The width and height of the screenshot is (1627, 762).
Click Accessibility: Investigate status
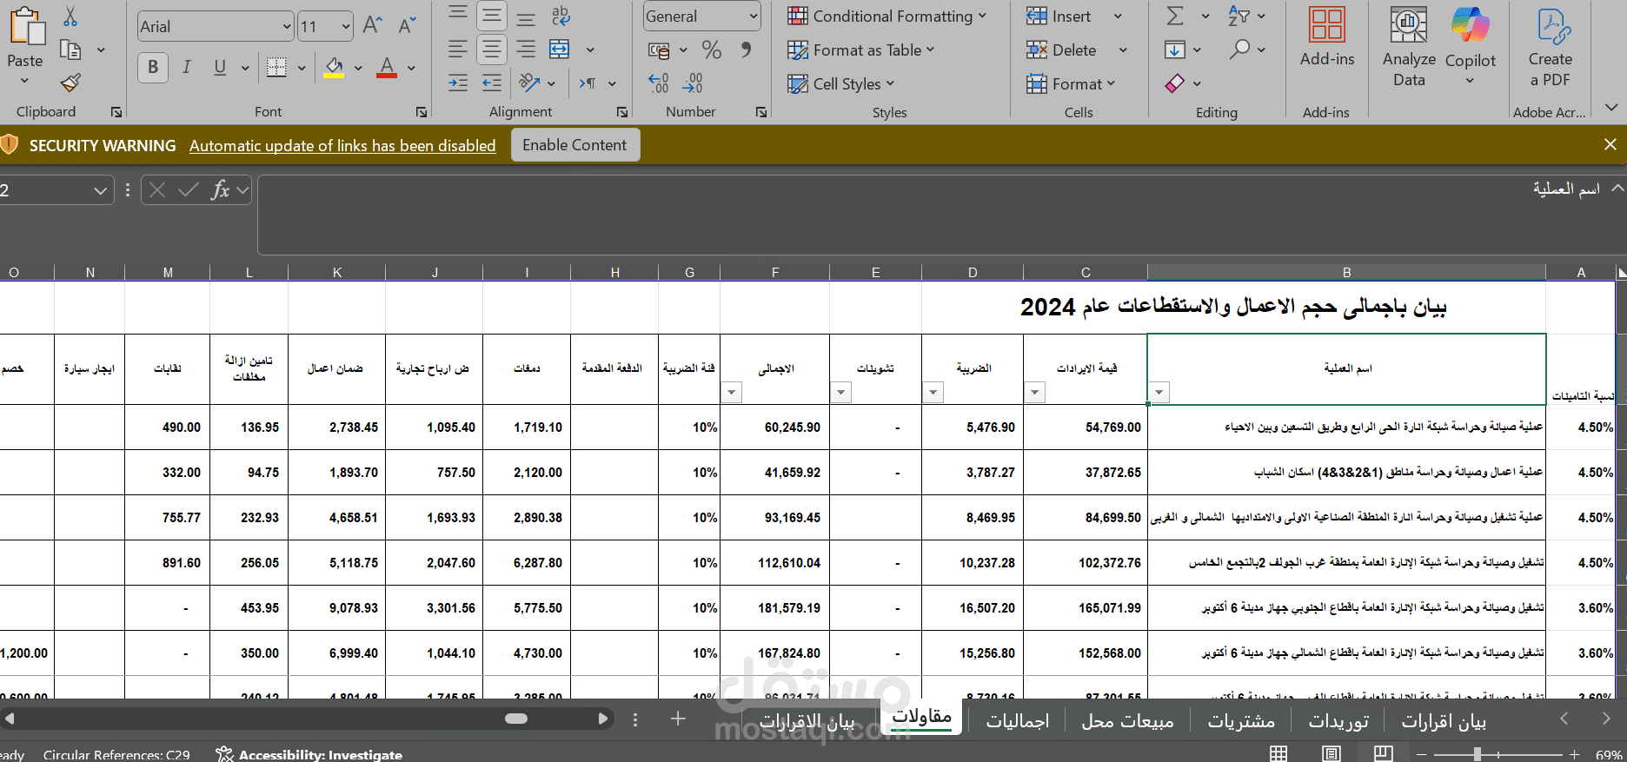pos(309,754)
